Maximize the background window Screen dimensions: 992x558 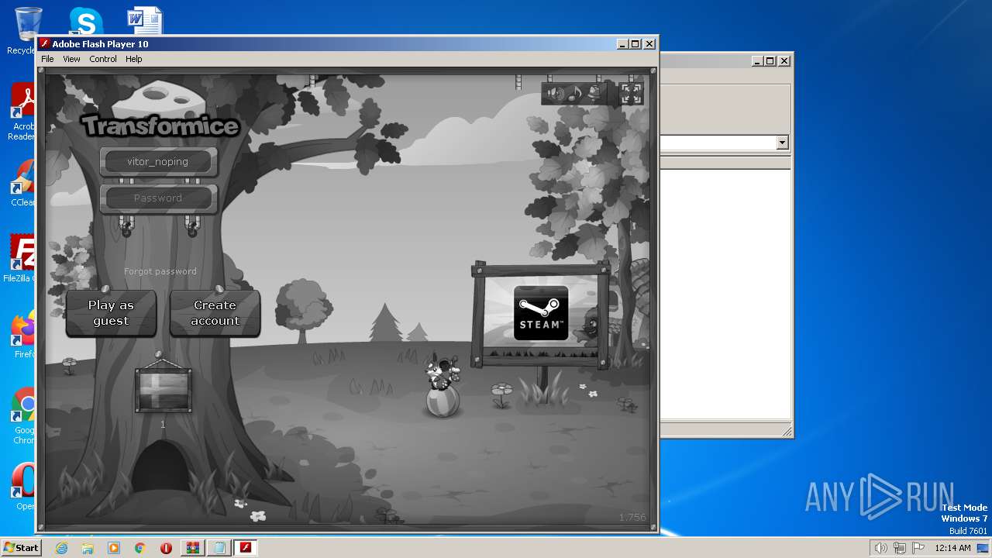point(770,60)
